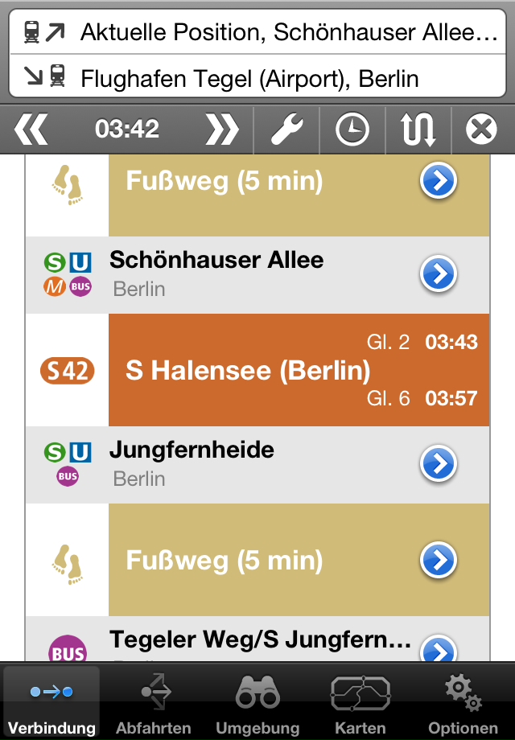Tap the S42 line badge
Image resolution: width=515 pixels, height=740 pixels.
pyautogui.click(x=68, y=371)
